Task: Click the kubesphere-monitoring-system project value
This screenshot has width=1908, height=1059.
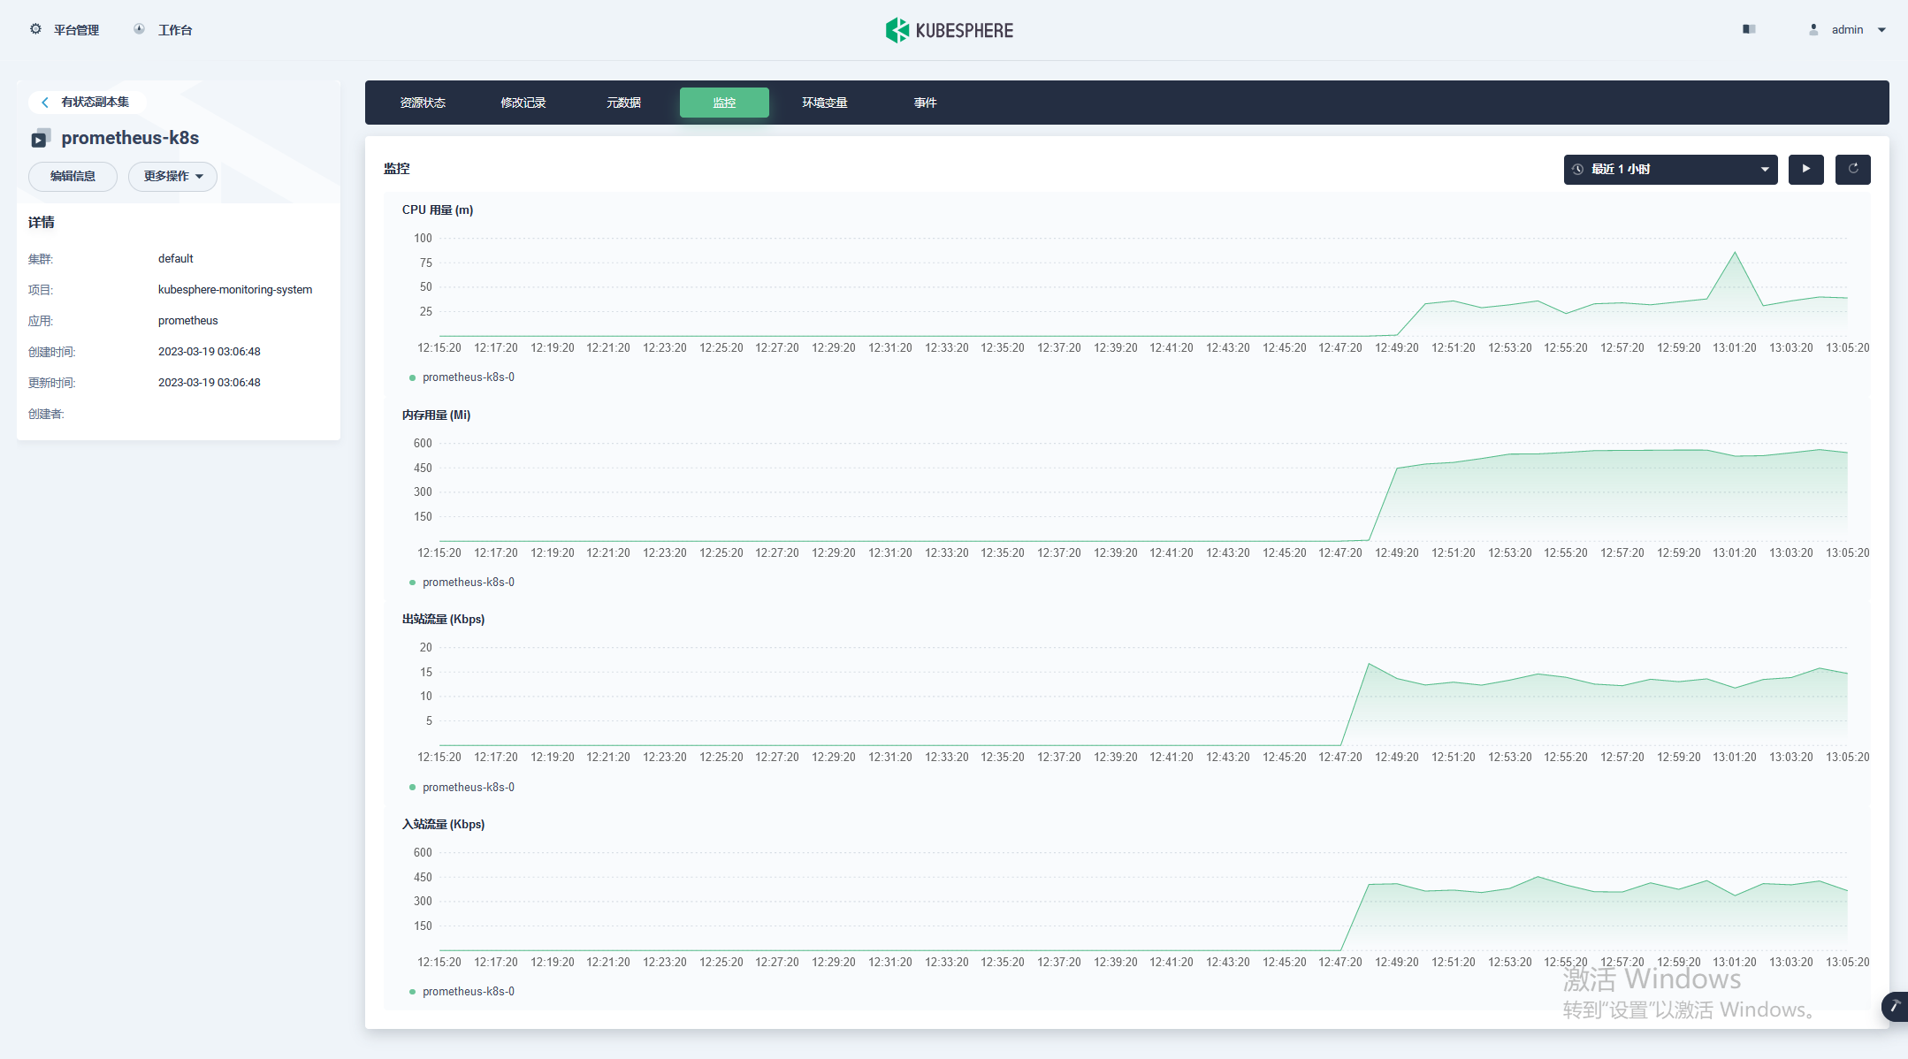Action: pos(234,289)
